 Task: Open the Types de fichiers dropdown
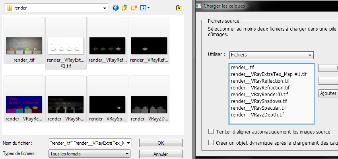point(90,154)
